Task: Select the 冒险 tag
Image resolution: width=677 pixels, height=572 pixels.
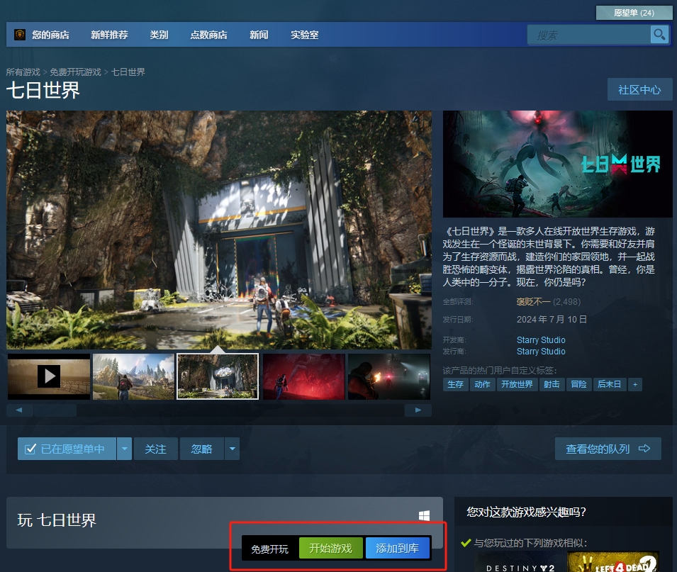Action: tap(578, 384)
